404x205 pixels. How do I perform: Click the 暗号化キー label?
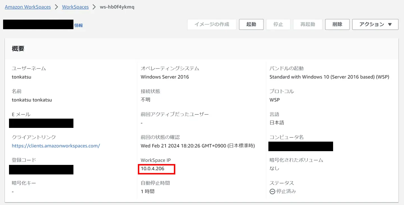coord(24,183)
